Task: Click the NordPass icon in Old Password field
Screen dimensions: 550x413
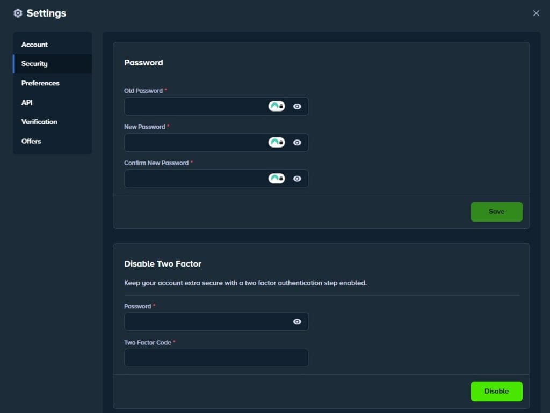Action: (x=277, y=106)
